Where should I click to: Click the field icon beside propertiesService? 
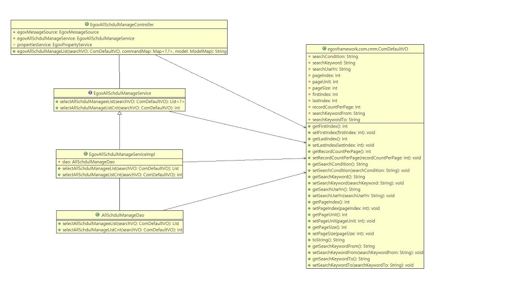pyautogui.click(x=14, y=45)
